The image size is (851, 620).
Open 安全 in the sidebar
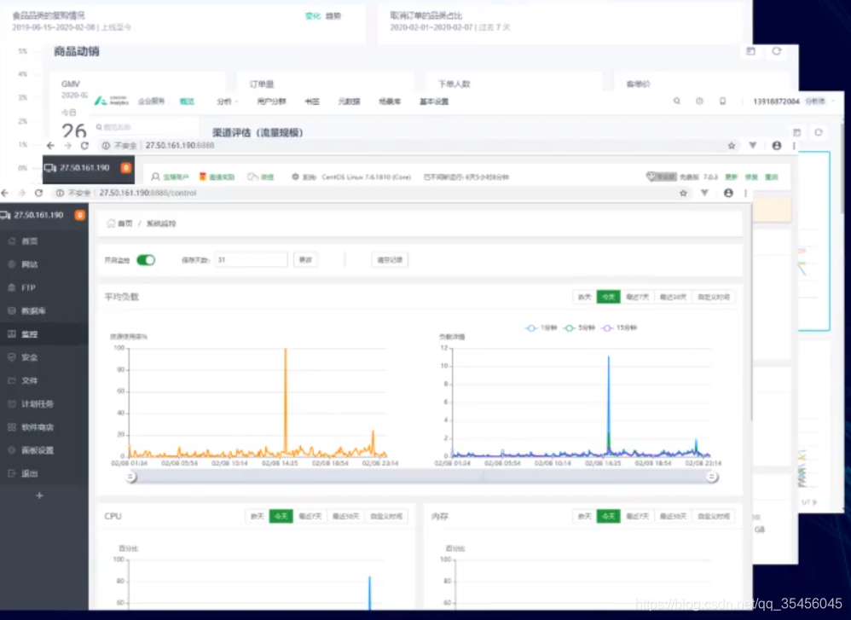point(30,357)
